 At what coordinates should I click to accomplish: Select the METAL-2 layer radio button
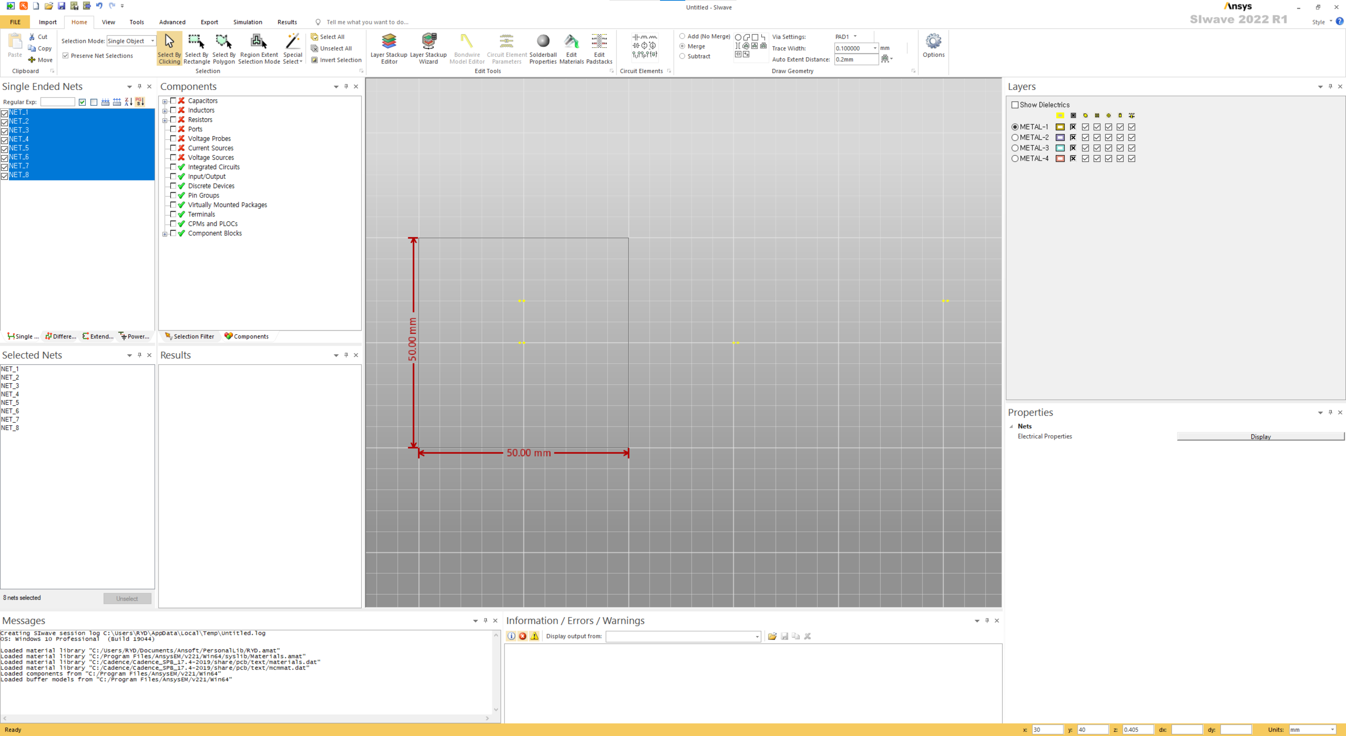(1015, 137)
